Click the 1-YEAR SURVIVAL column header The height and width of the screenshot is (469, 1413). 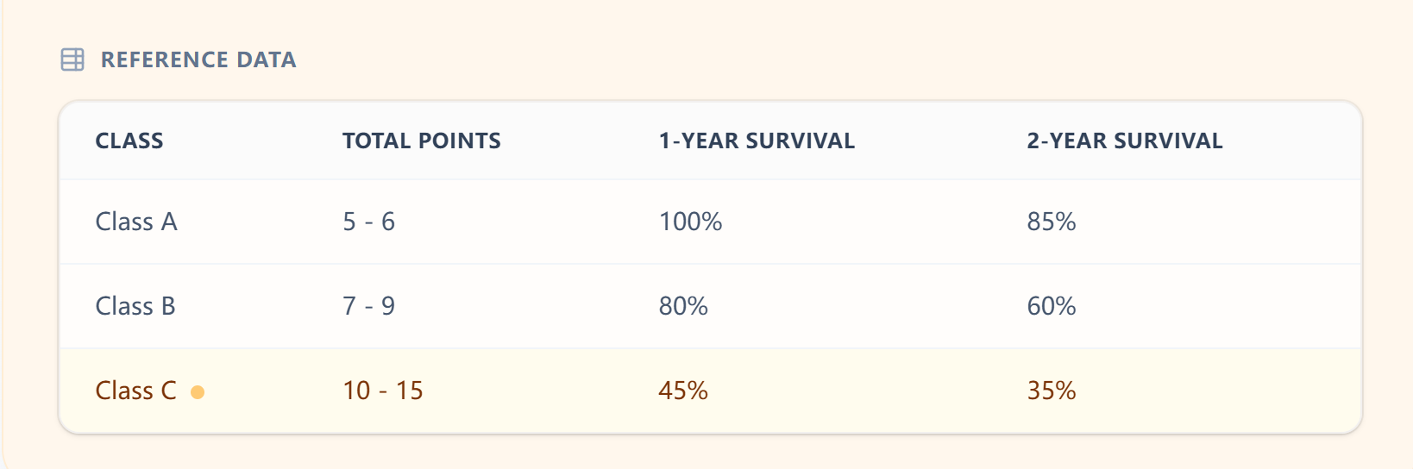pos(757,141)
